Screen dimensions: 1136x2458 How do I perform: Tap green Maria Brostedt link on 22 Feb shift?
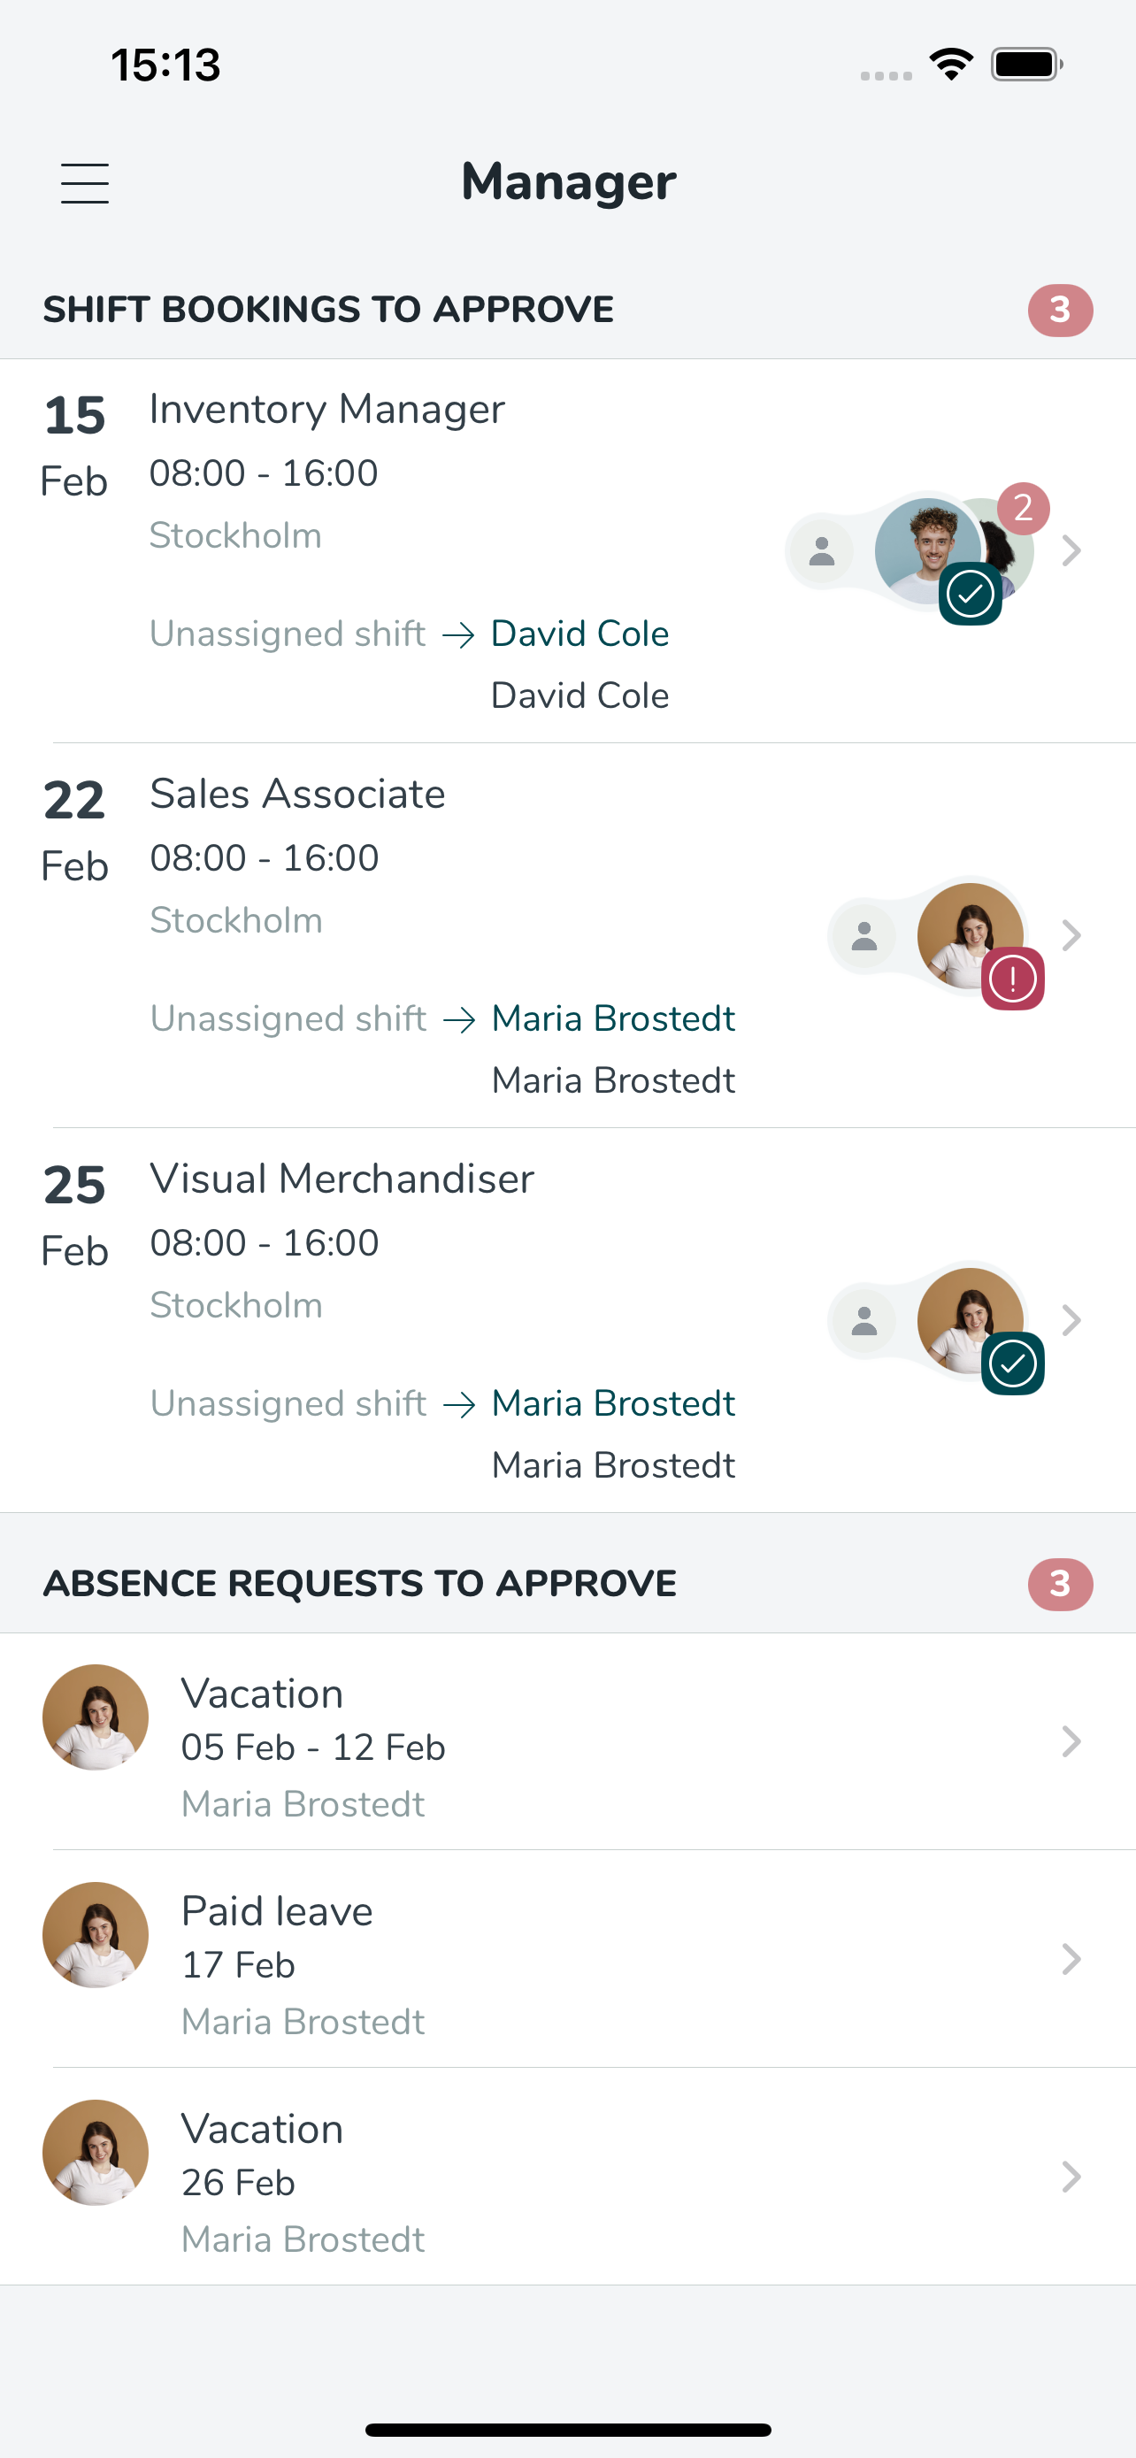tap(613, 1018)
